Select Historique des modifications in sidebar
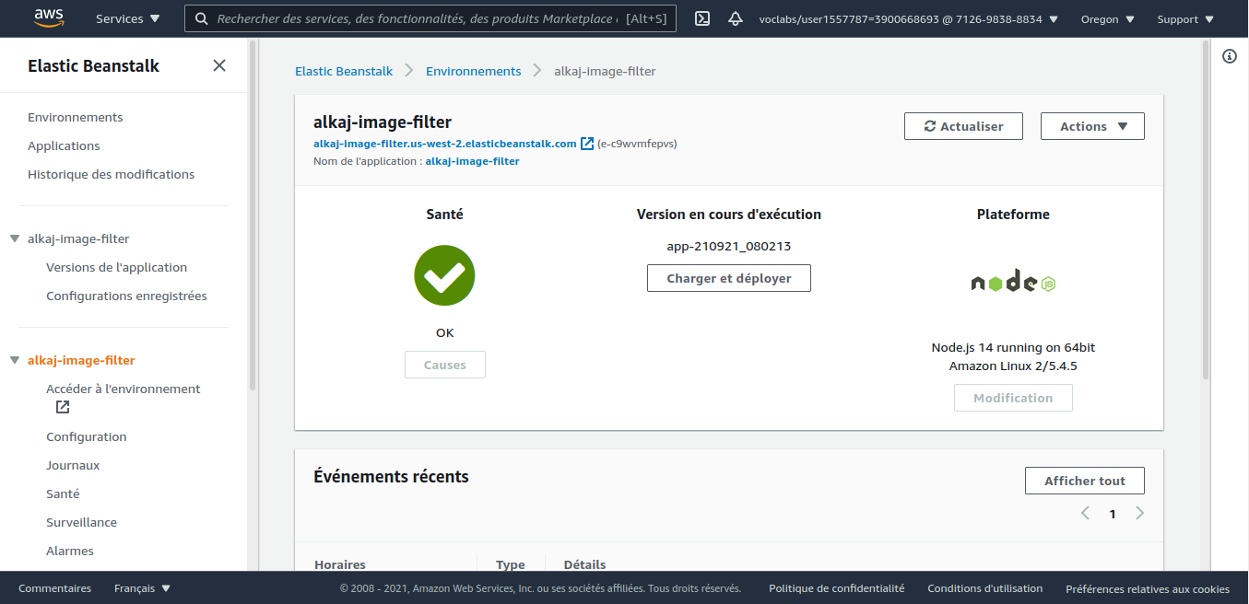This screenshot has height=604, width=1249. coord(112,174)
